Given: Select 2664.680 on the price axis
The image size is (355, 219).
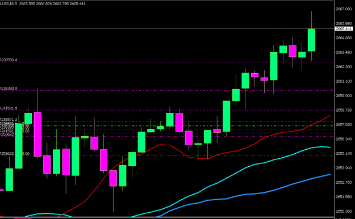Looking at the screenshot, I should click(344, 38).
